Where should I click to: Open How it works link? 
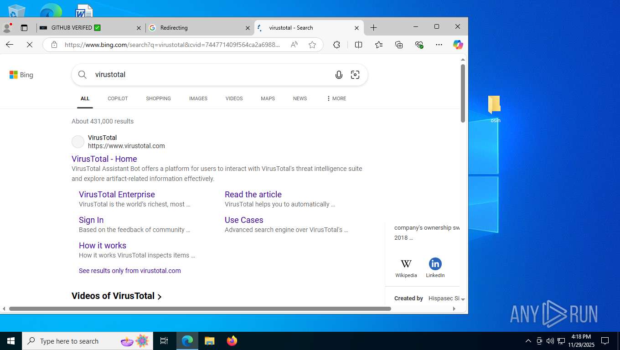[103, 246]
